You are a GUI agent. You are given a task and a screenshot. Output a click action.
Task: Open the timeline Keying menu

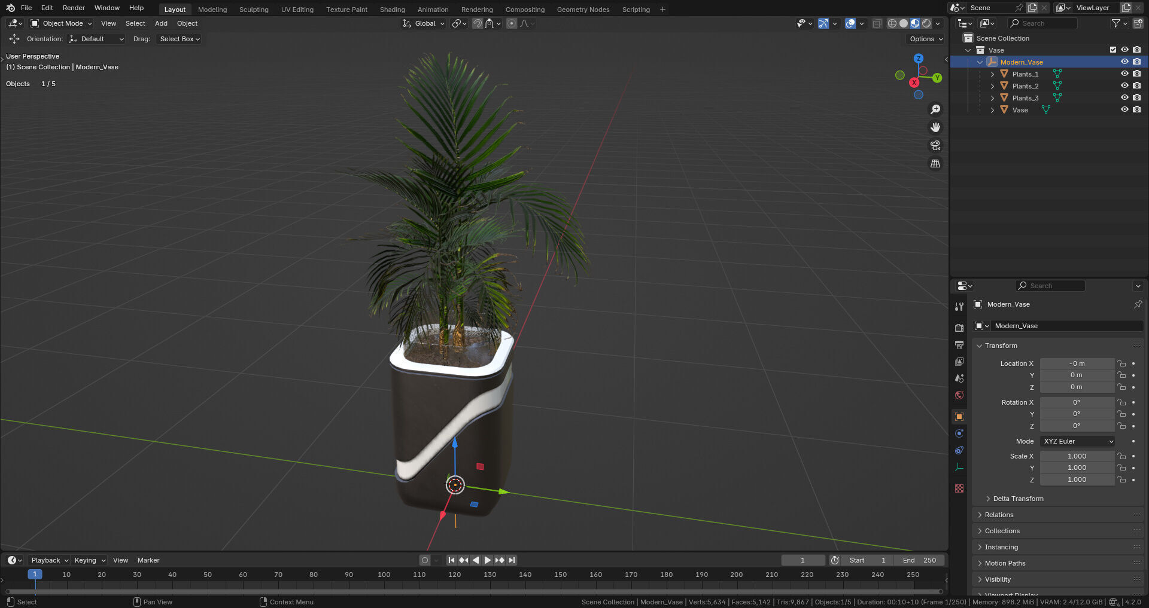pos(90,560)
